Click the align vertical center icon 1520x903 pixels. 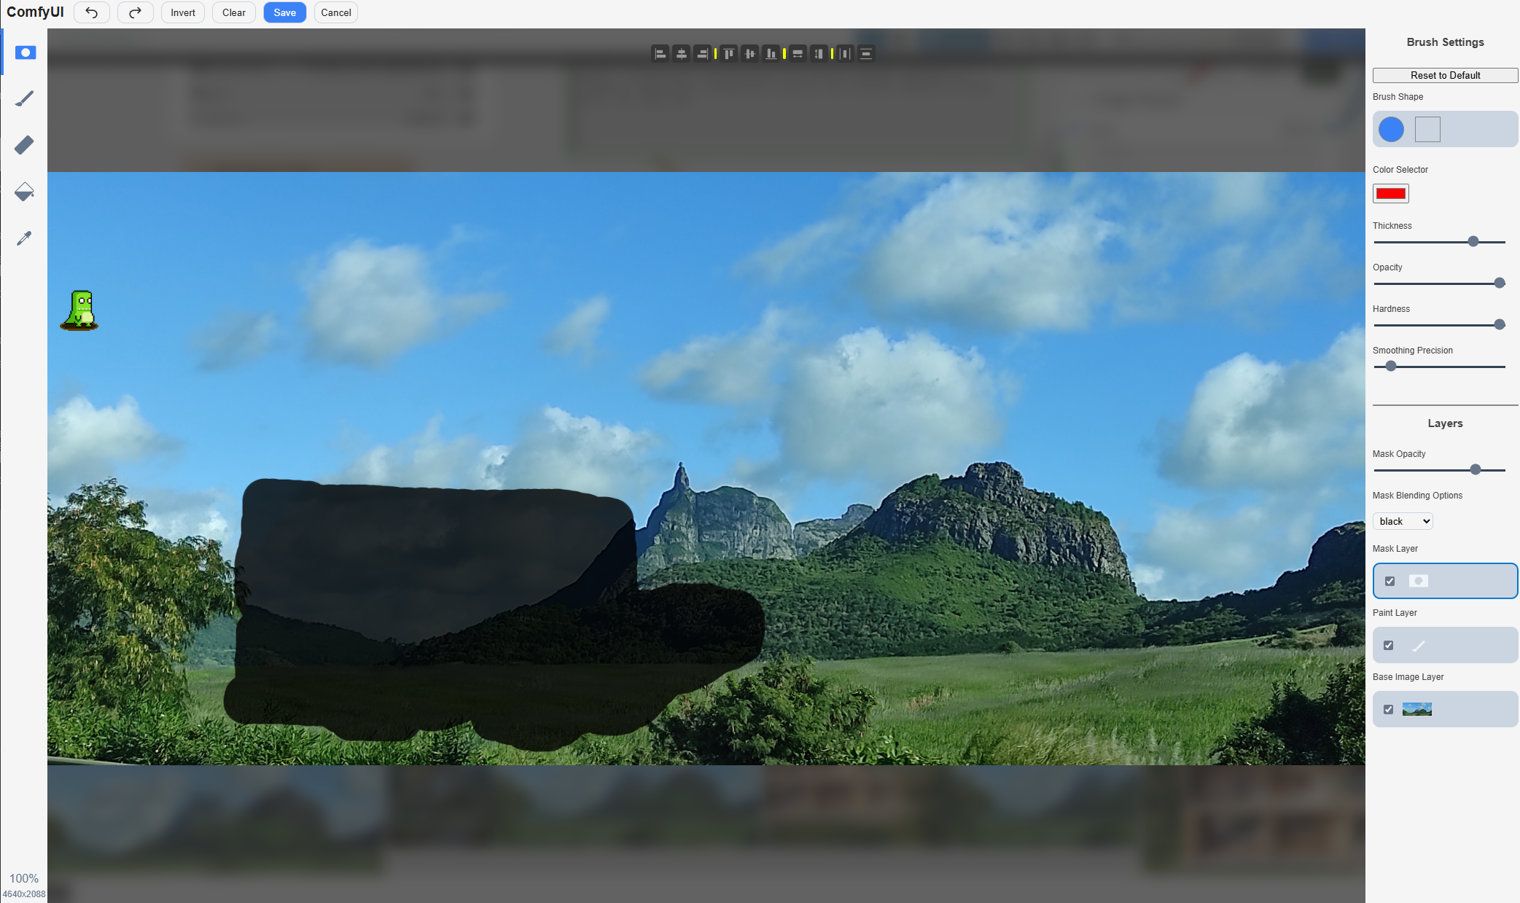[750, 53]
